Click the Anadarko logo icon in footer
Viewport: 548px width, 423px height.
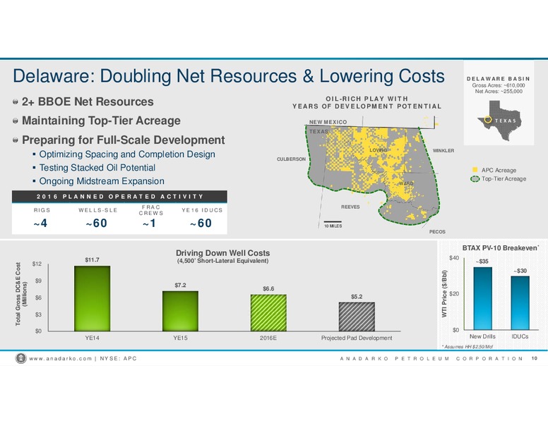point(21,358)
